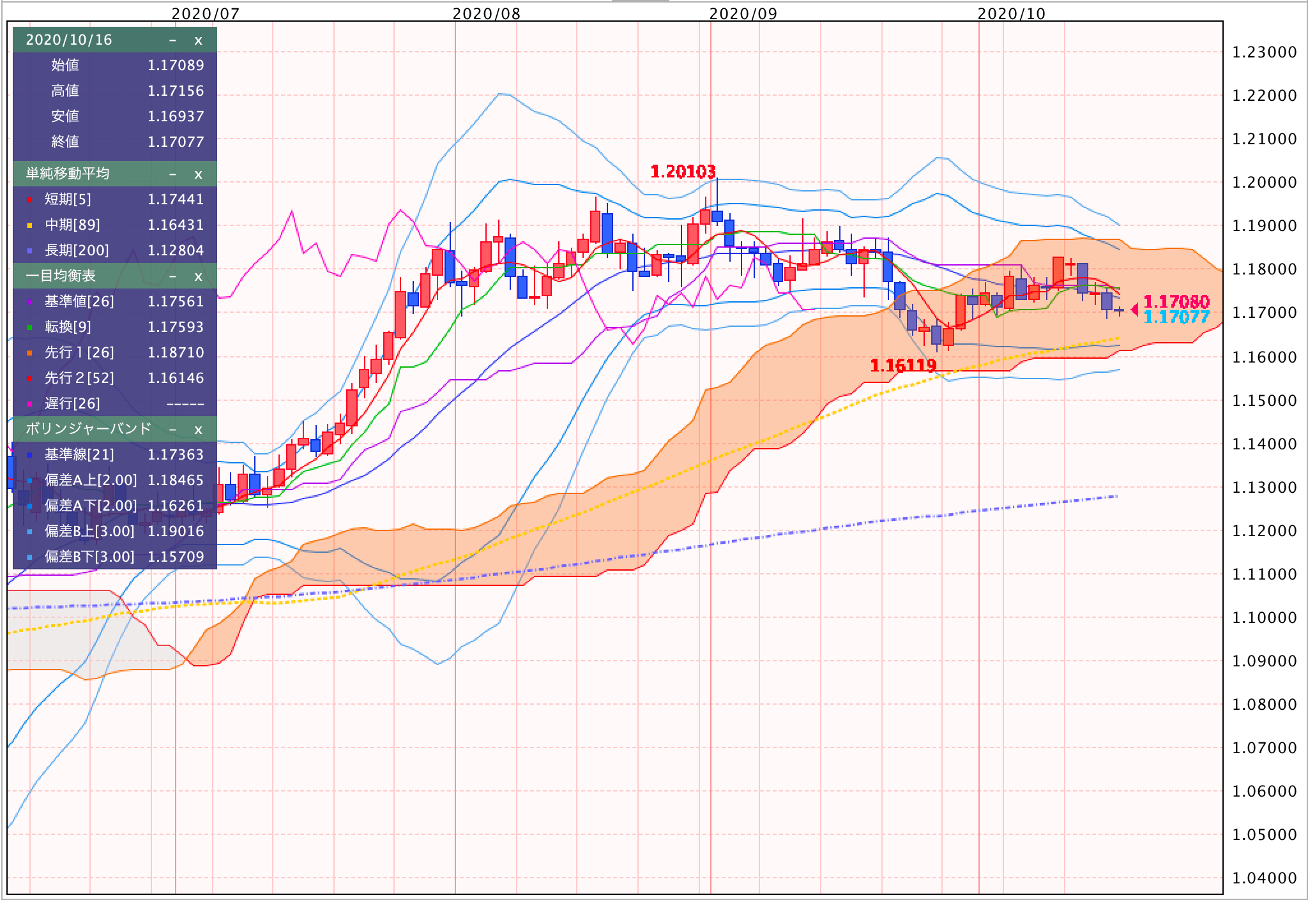Click the 長期[200] value 1.12804
The height and width of the screenshot is (900, 1308).
coord(176,250)
